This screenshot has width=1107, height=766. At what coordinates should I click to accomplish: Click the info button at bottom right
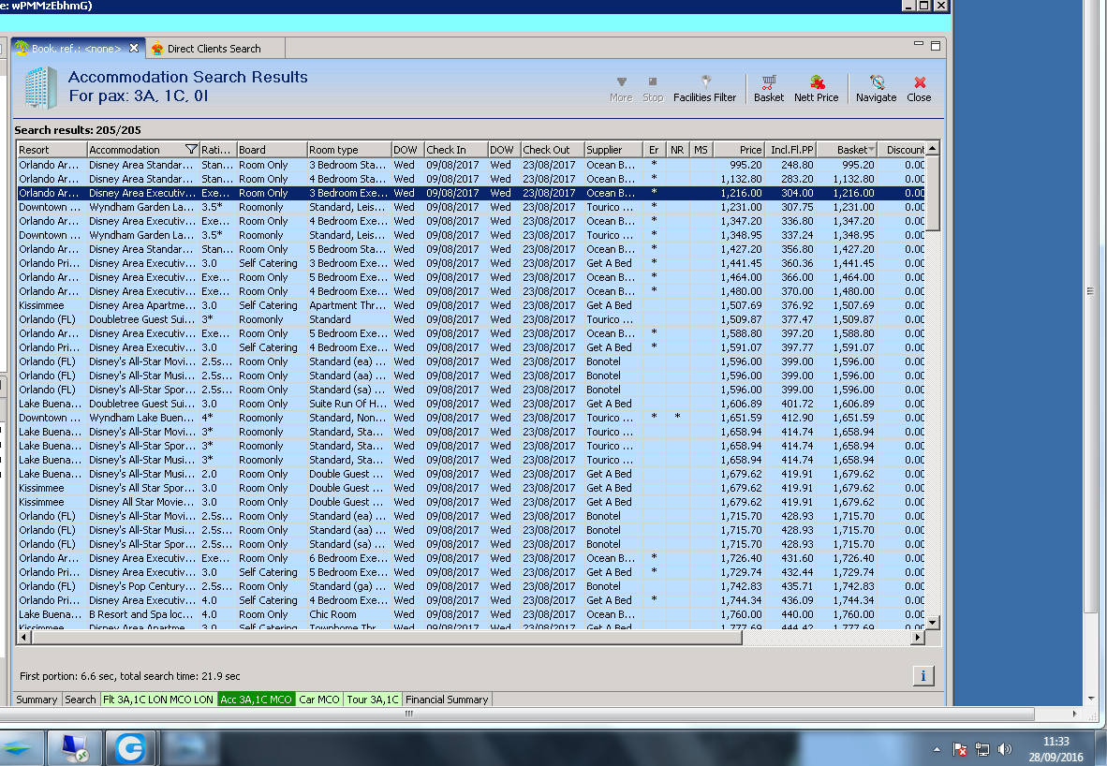tap(922, 676)
